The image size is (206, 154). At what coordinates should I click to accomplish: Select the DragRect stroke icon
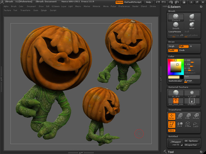pyautogui.click(x=192, y=102)
